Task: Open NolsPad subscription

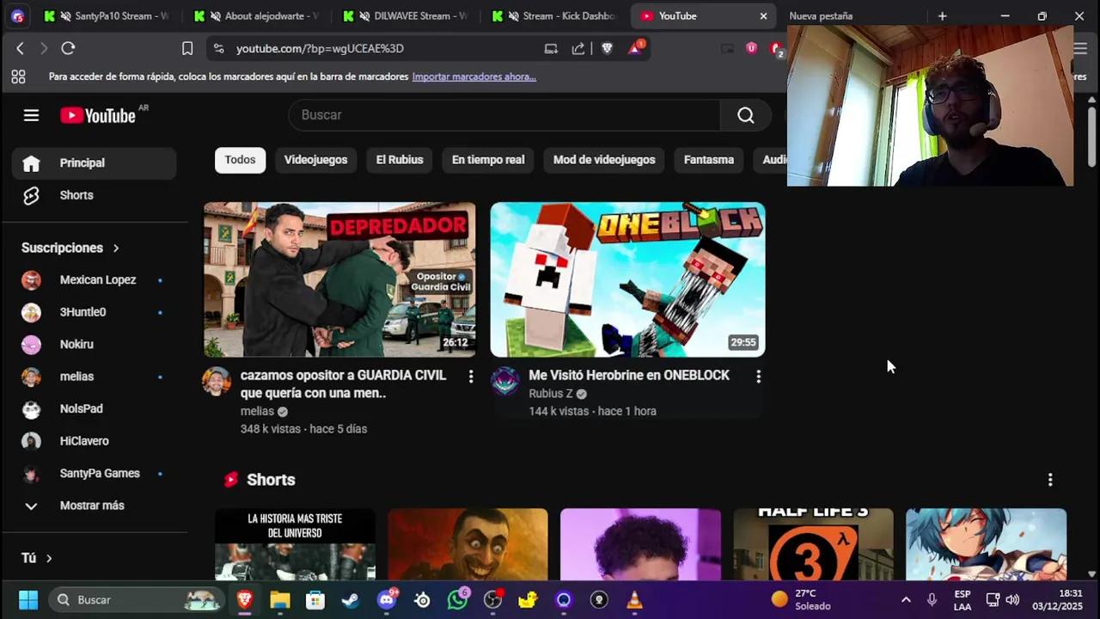Action: click(95, 409)
